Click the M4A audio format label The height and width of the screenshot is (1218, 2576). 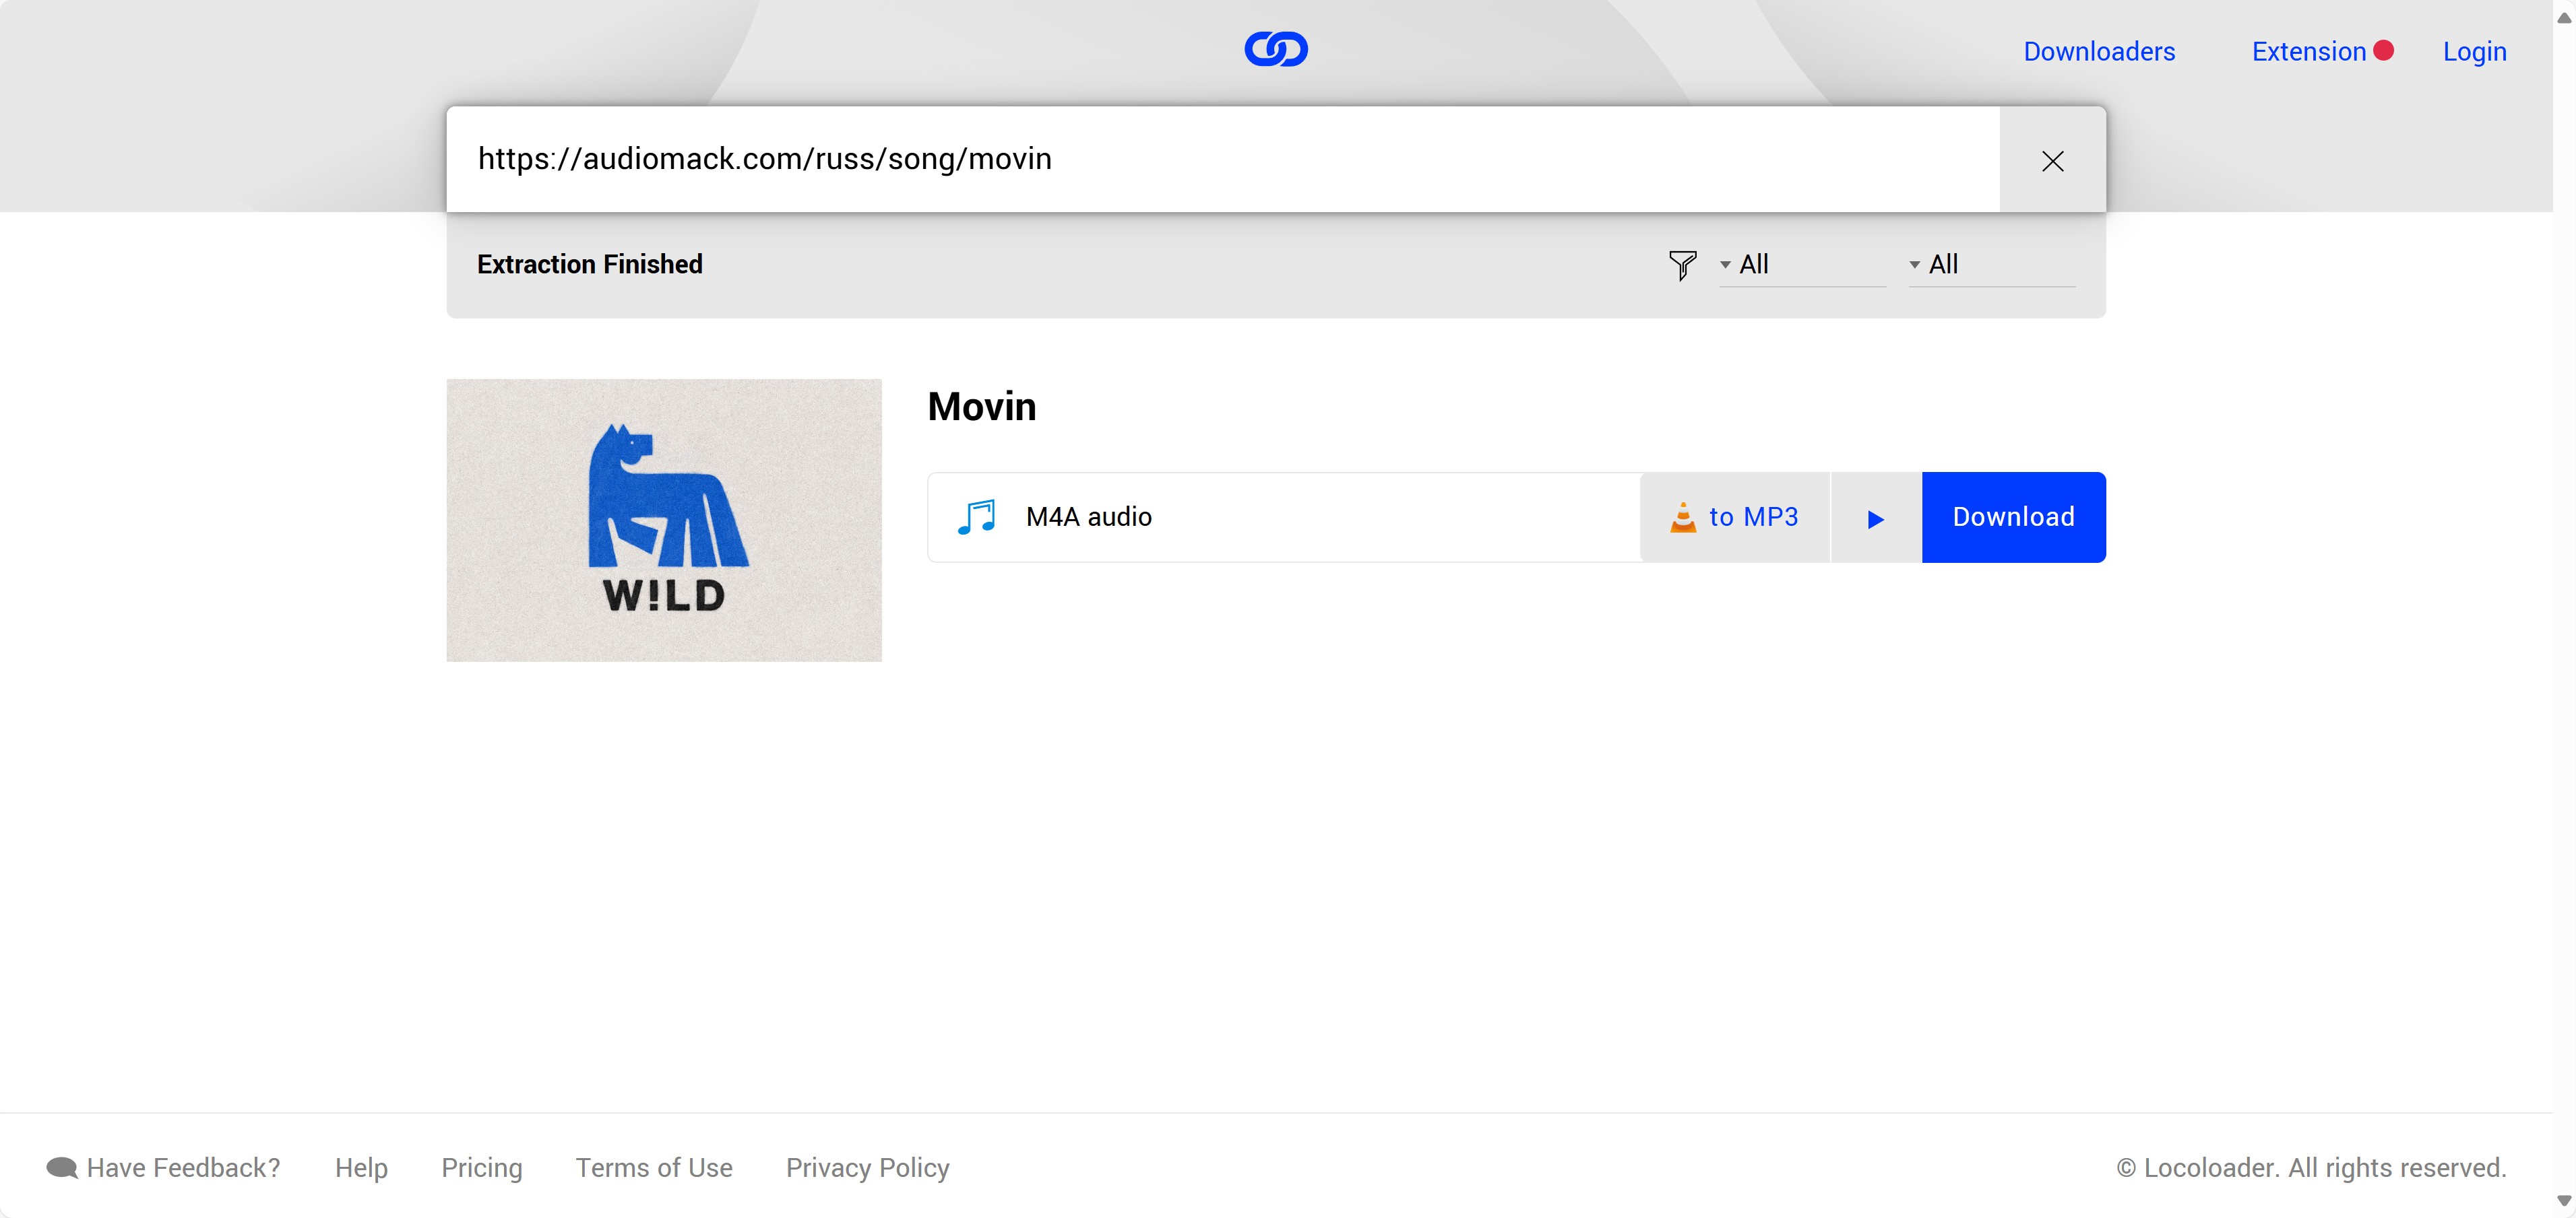1088,516
